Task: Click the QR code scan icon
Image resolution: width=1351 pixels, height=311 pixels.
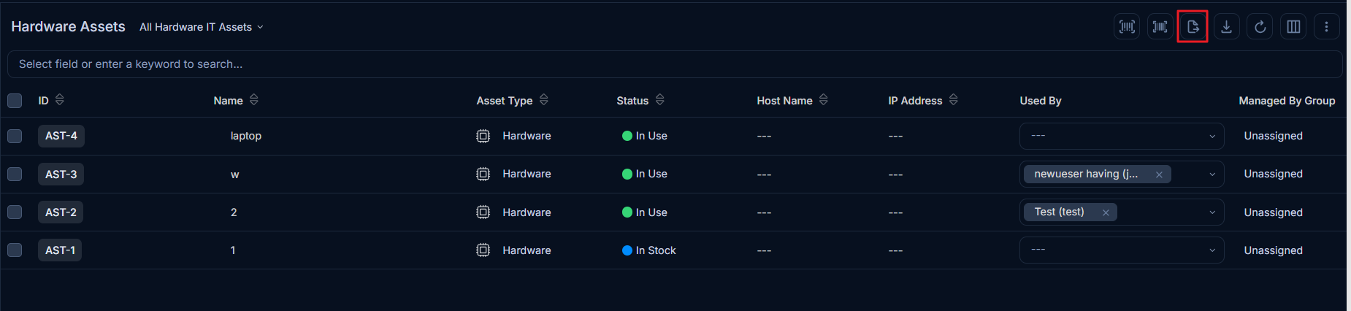Action: (1127, 27)
